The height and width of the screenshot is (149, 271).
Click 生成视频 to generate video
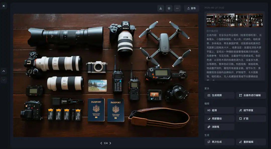[x=219, y=95]
